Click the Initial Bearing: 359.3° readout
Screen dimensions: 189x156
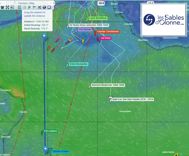36,25
